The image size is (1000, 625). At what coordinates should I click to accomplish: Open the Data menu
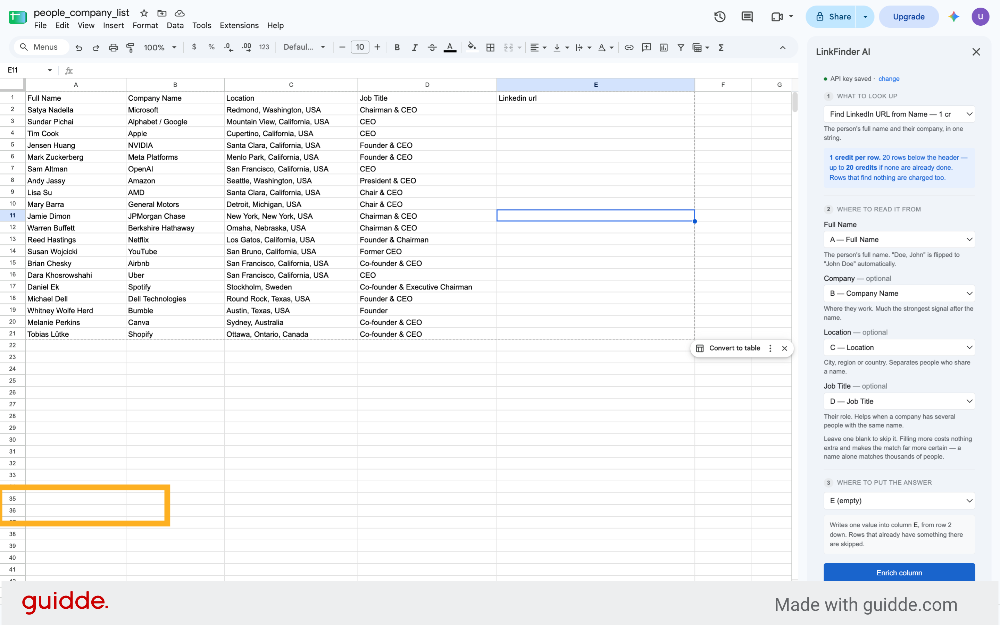pyautogui.click(x=175, y=25)
